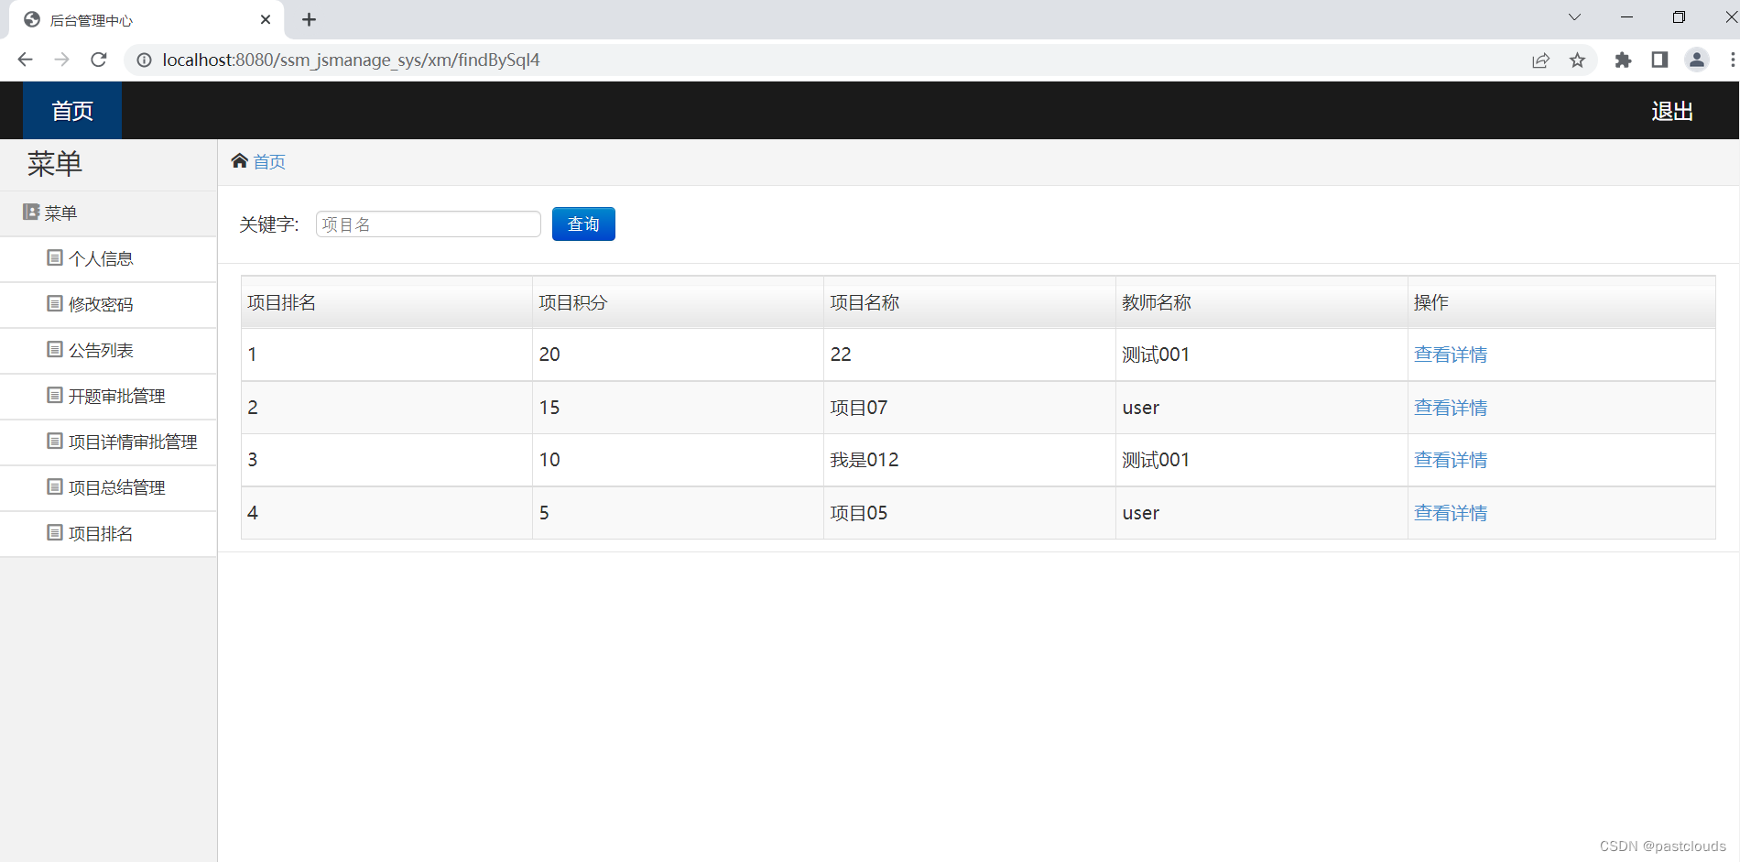Click the 项目名 keyword input field
The image size is (1740, 862).
[x=428, y=224]
